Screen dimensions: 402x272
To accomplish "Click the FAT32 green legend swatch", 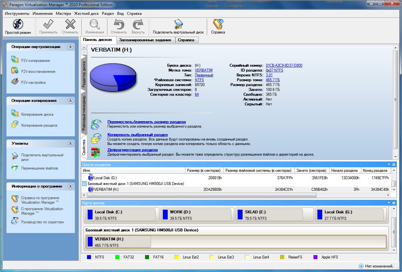I will coord(117,257).
